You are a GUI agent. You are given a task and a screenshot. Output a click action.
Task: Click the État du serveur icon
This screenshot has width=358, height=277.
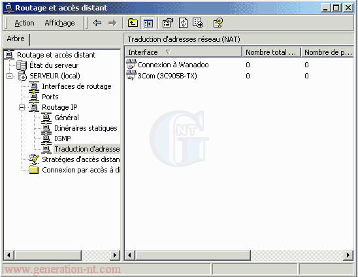click(x=22, y=65)
